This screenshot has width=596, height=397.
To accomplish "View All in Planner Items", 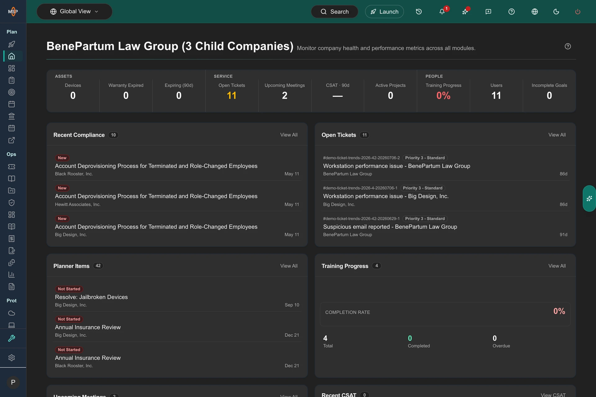I will coord(289,266).
